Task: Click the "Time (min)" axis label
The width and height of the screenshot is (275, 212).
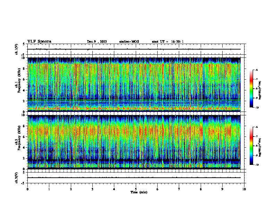Action: 139,192
